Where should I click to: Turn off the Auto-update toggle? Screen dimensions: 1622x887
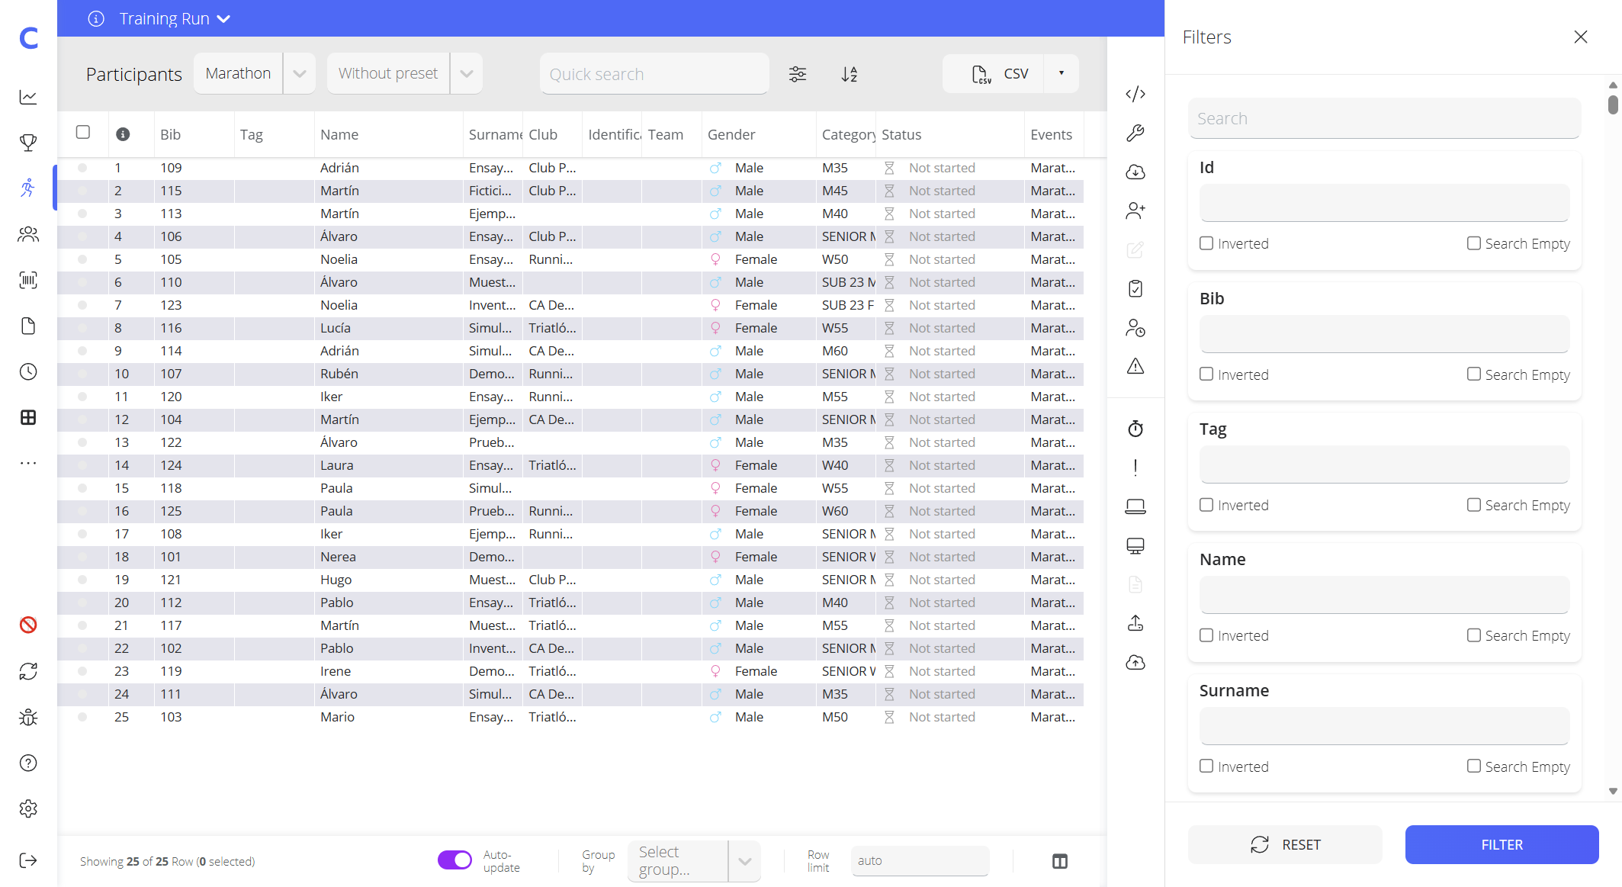click(x=455, y=860)
